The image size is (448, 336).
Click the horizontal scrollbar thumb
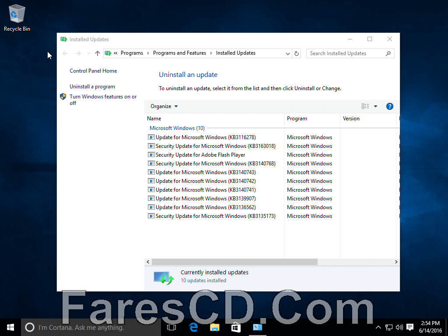(234, 262)
